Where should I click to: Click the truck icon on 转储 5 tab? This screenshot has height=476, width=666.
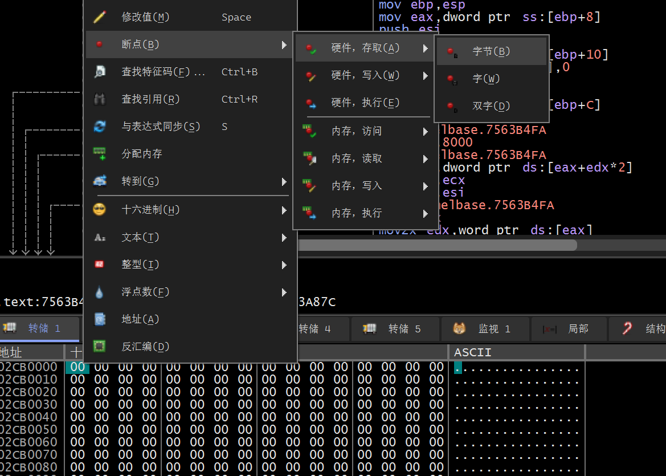pos(369,328)
